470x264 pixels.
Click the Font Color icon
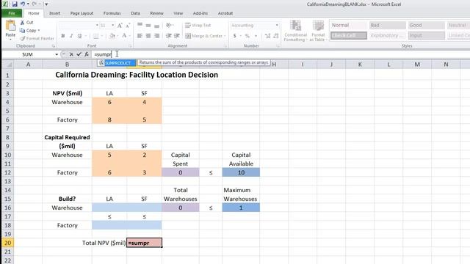click(124, 36)
